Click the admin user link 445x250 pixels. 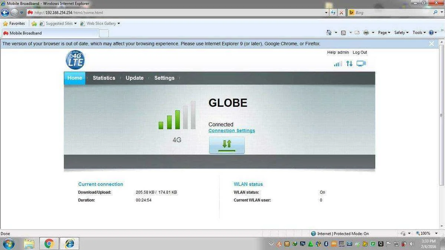tap(343, 52)
